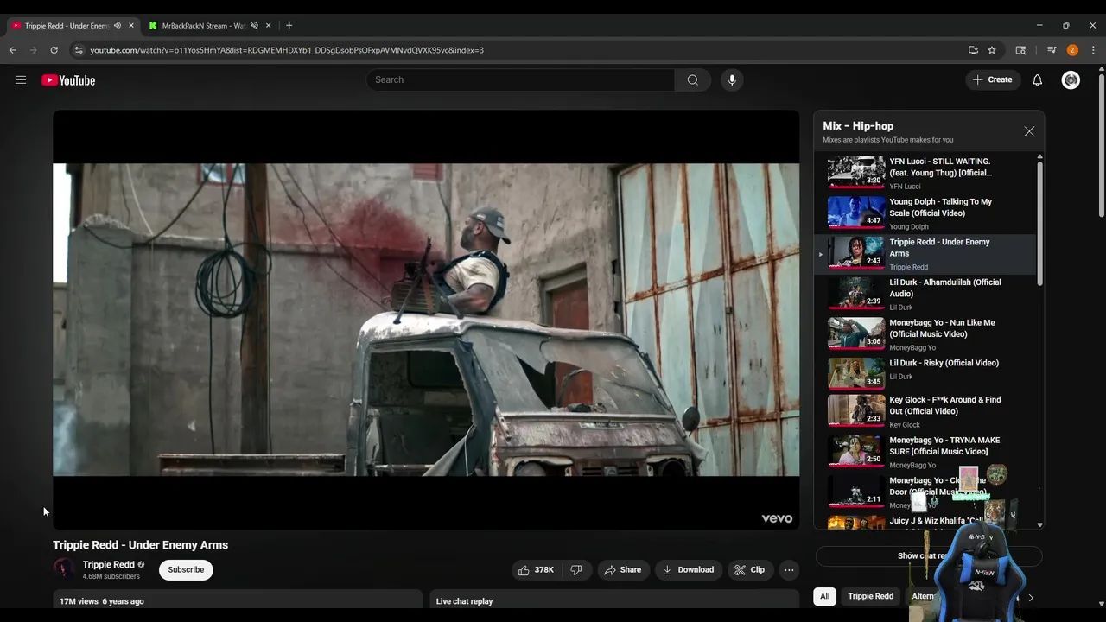This screenshot has height=622, width=1106.
Task: Click Show chat replay button
Action: [x=928, y=555]
